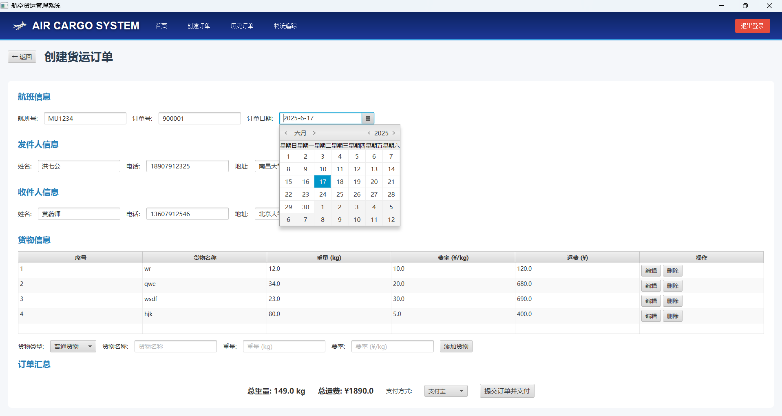This screenshot has height=416, width=782.
Task: Click the 退出登录 button
Action: pyautogui.click(x=752, y=26)
